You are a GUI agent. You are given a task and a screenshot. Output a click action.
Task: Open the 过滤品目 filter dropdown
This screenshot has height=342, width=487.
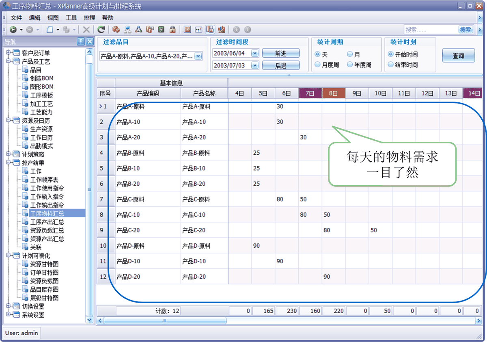[198, 56]
